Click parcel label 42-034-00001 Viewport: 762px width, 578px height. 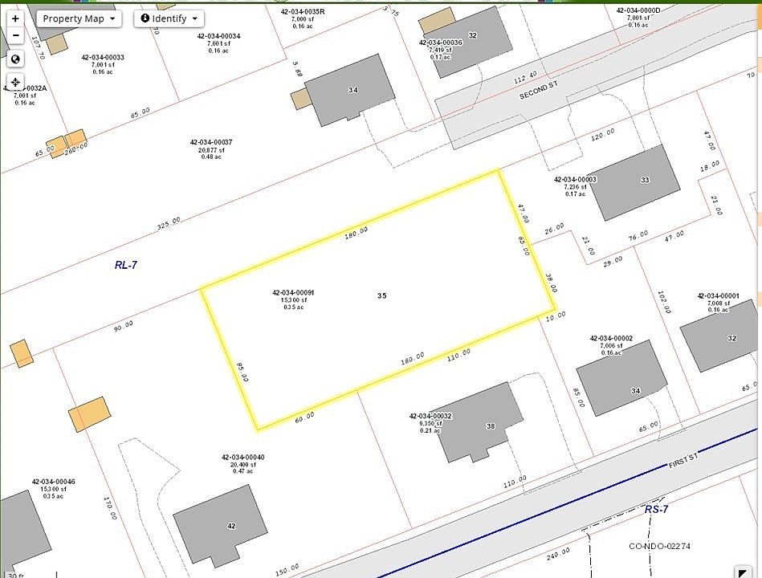point(719,295)
